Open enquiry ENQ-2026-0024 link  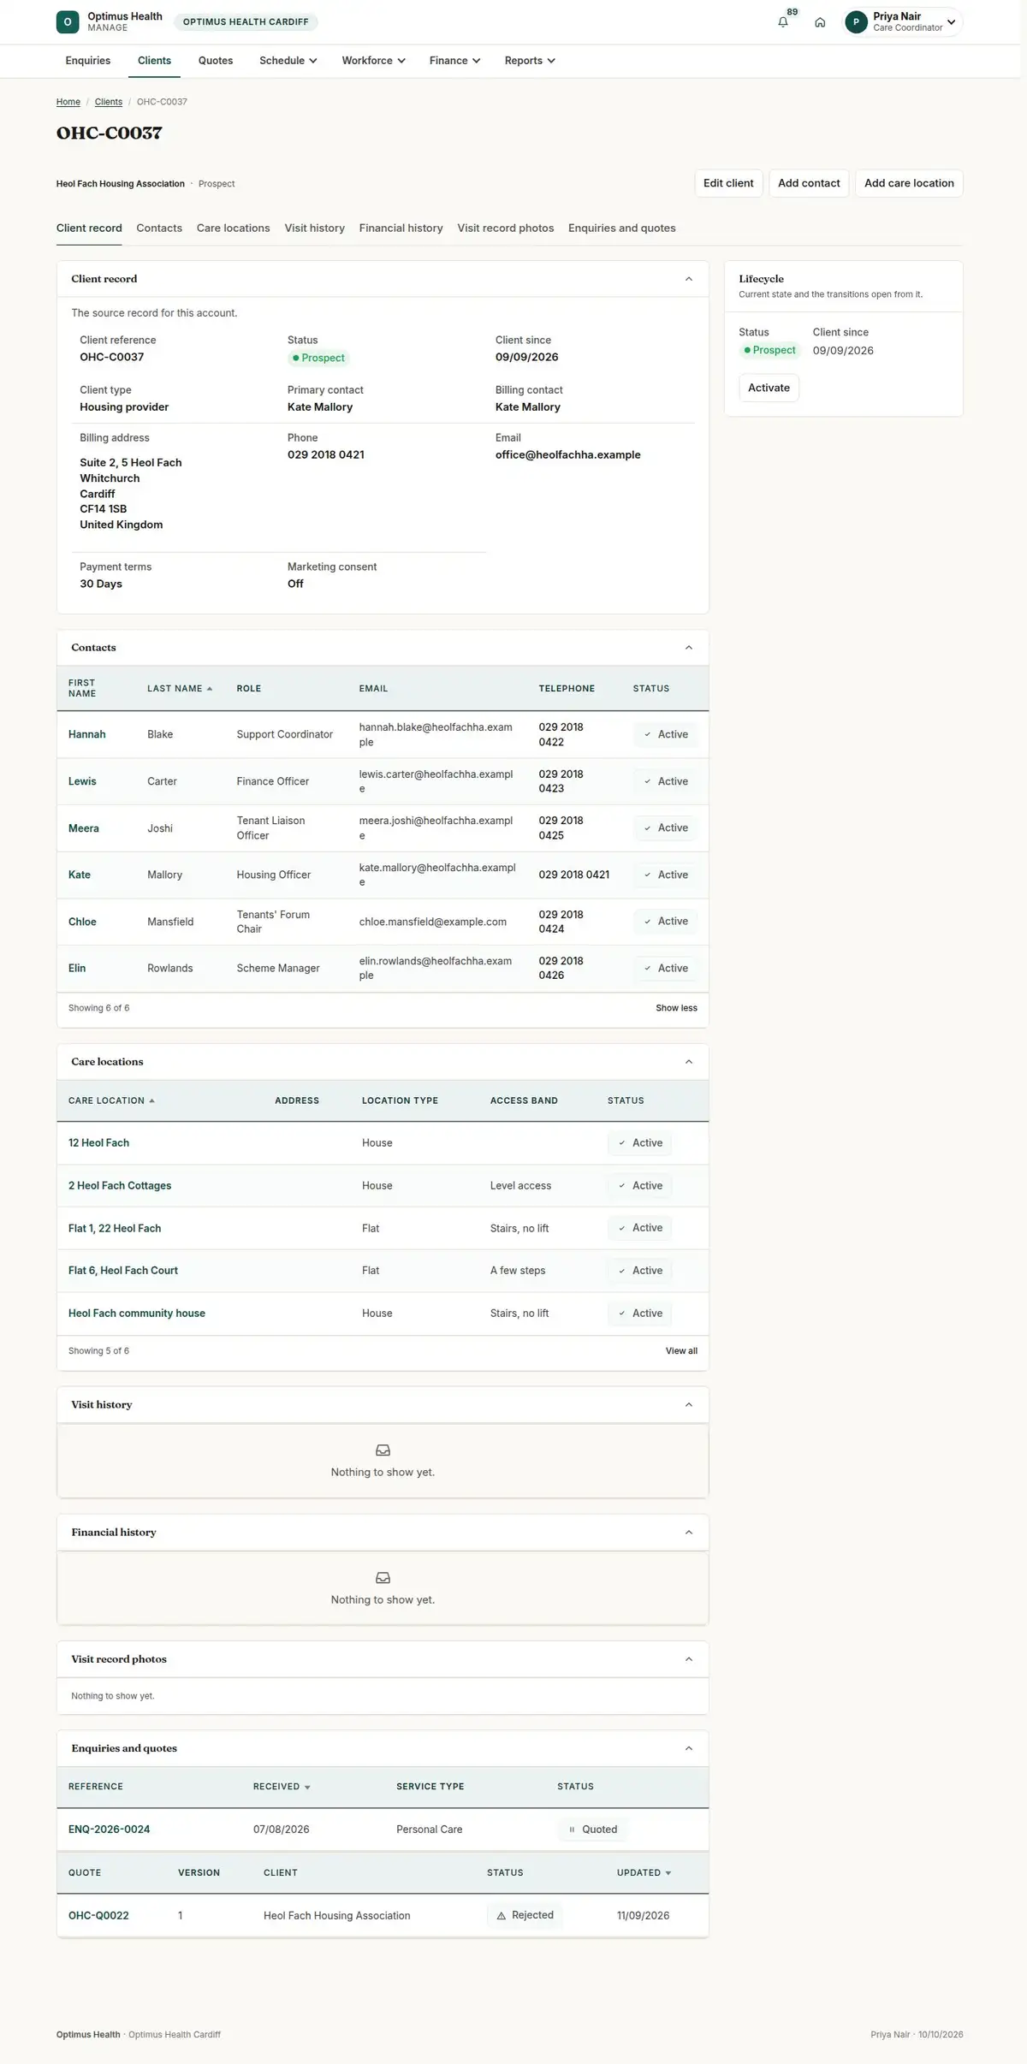[109, 1830]
